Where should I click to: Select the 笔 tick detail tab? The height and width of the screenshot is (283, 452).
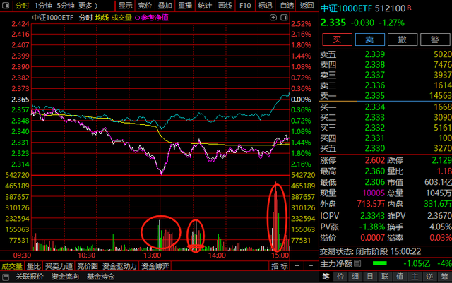(x=326, y=277)
